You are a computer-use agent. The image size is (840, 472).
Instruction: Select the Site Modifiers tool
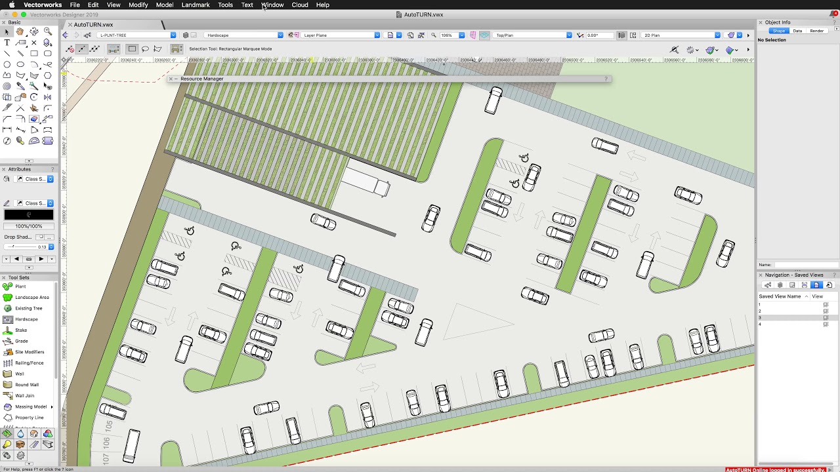coord(24,352)
